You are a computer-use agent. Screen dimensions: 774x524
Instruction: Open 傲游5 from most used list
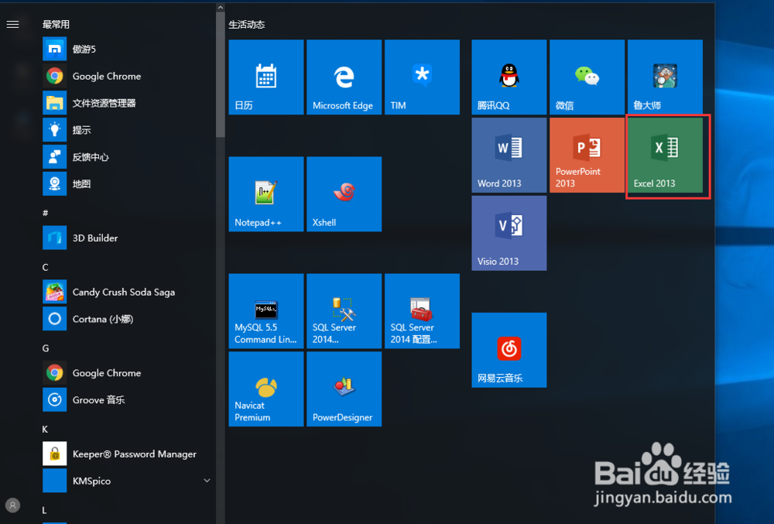(x=128, y=49)
